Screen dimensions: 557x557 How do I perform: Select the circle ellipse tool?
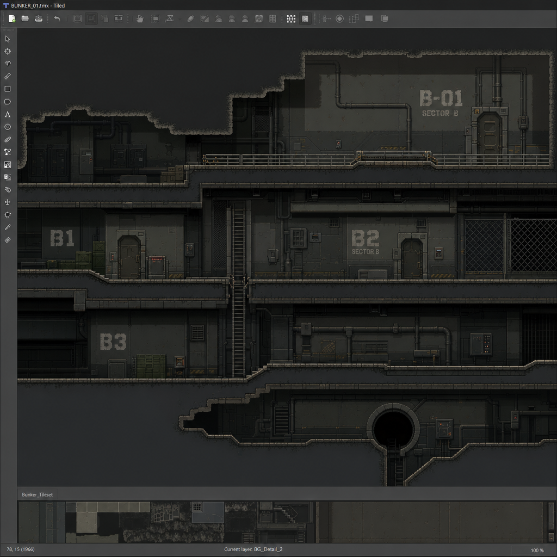(8, 127)
